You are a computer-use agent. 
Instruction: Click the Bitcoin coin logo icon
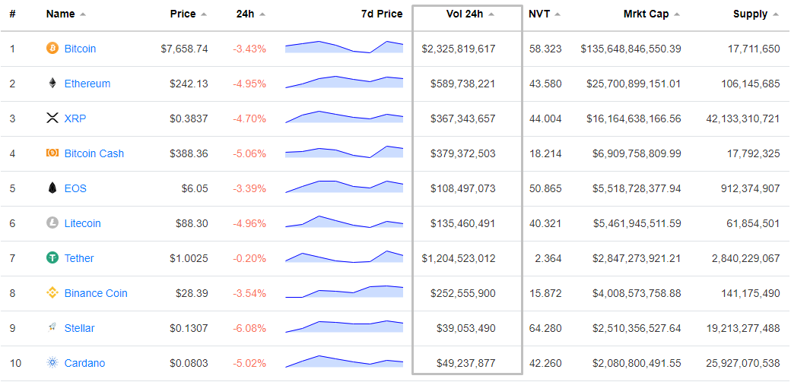[52, 49]
